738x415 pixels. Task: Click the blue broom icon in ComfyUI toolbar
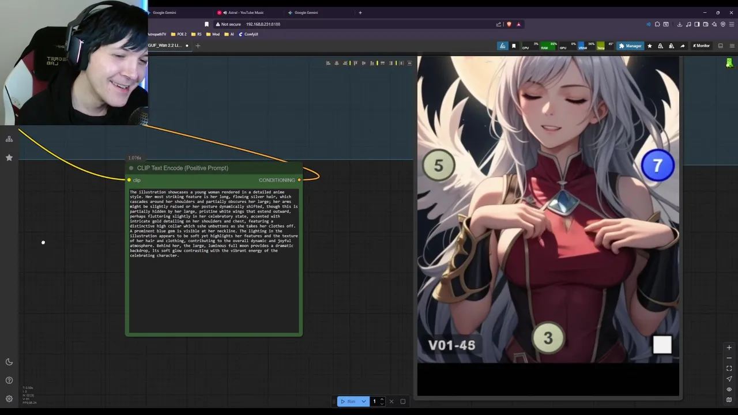(x=503, y=46)
